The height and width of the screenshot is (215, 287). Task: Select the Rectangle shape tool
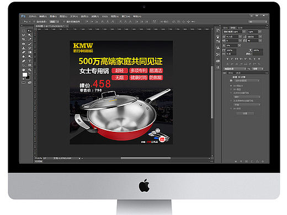click(x=30, y=65)
